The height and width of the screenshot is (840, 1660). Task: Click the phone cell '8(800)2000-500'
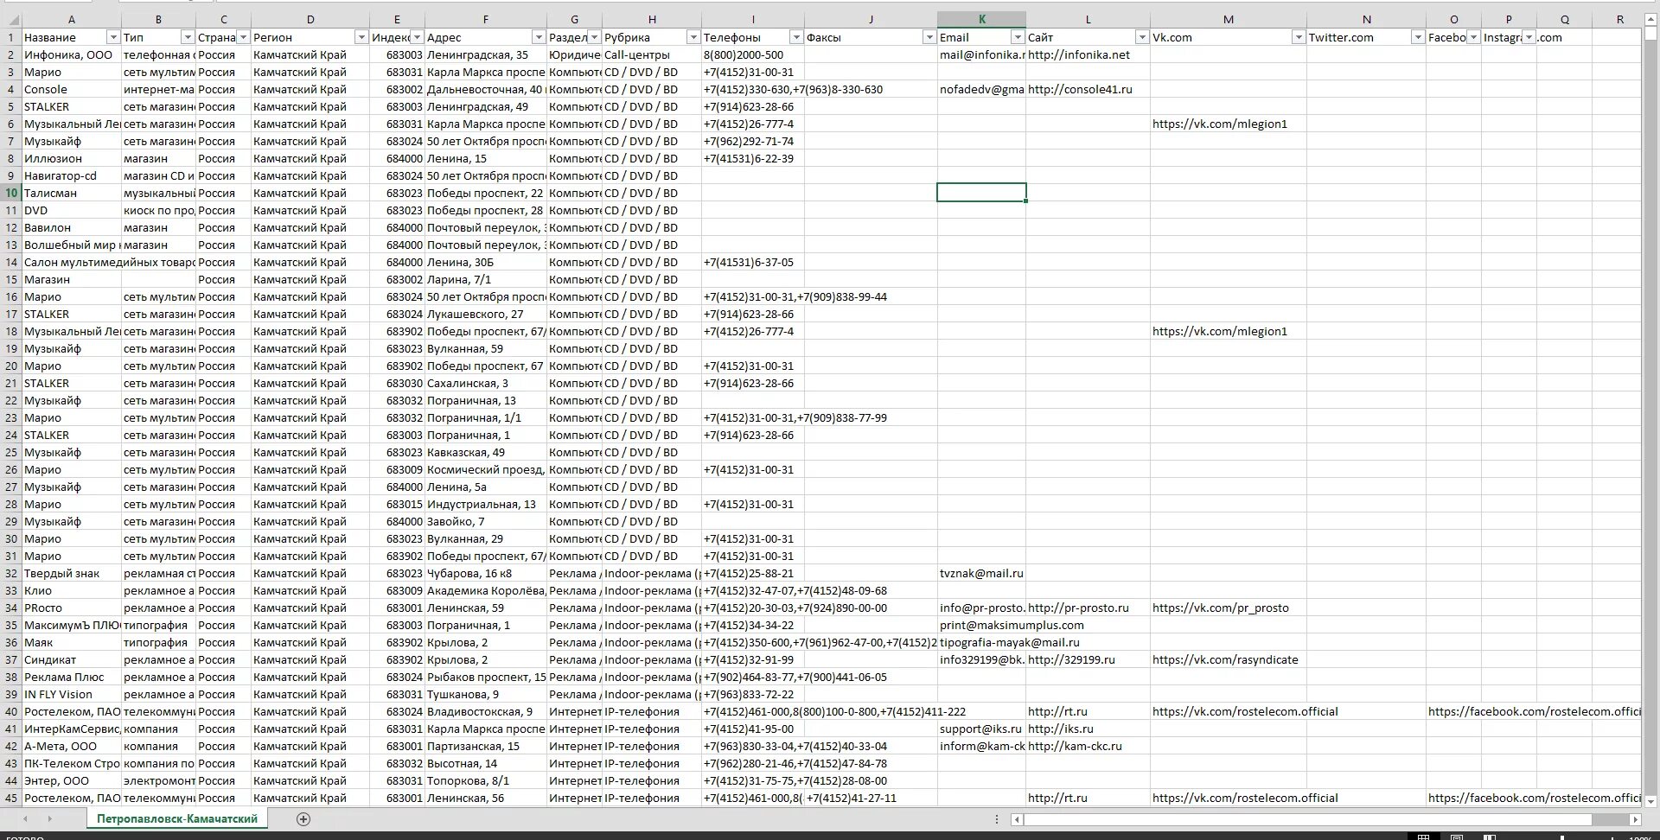[x=753, y=54]
